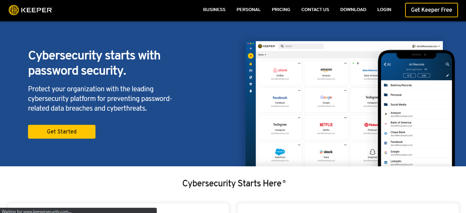This screenshot has width=466, height=213.
Task: Expand the Name sort dropdown
Action: click(262, 55)
